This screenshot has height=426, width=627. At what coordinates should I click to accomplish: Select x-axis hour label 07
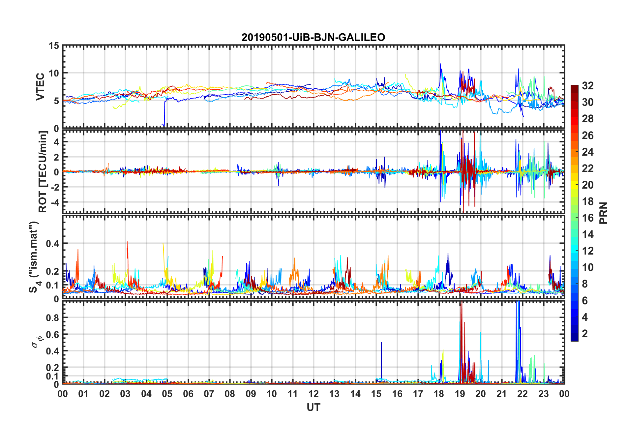click(x=209, y=394)
